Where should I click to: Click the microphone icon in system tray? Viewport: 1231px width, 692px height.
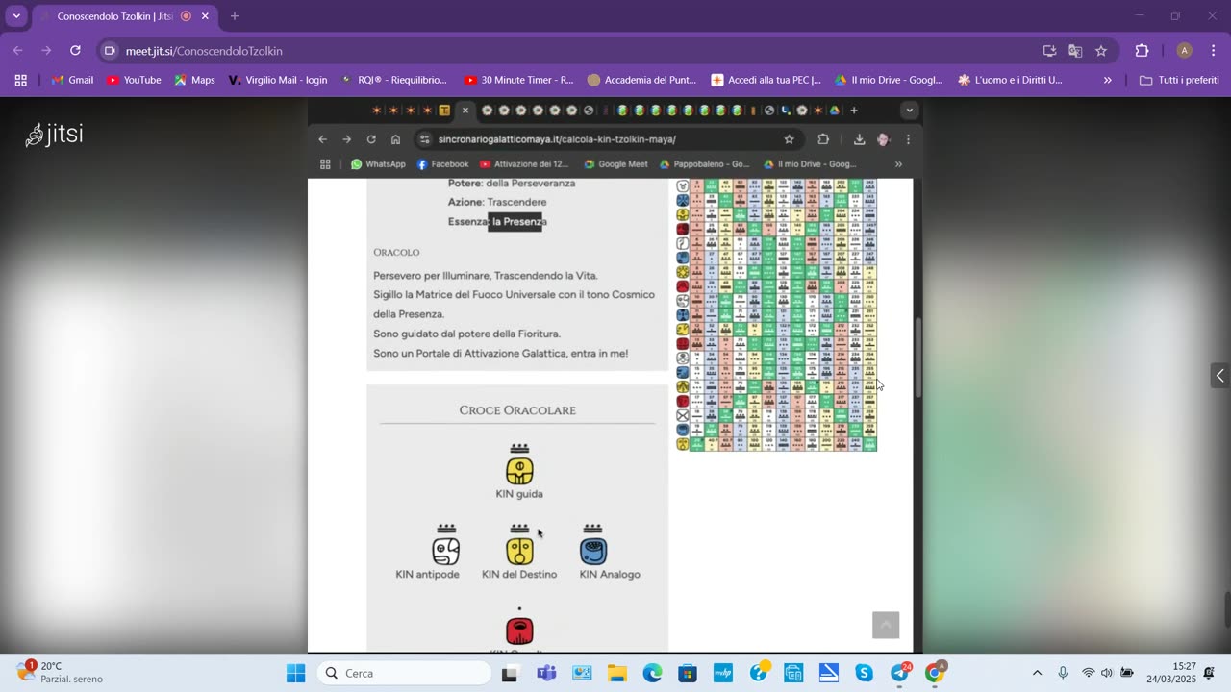click(1063, 673)
